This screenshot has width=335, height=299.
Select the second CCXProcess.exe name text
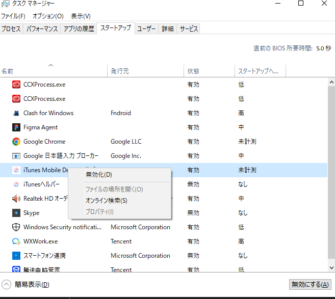pos(44,99)
